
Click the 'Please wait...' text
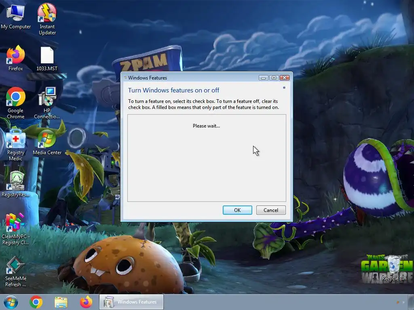pyautogui.click(x=206, y=126)
